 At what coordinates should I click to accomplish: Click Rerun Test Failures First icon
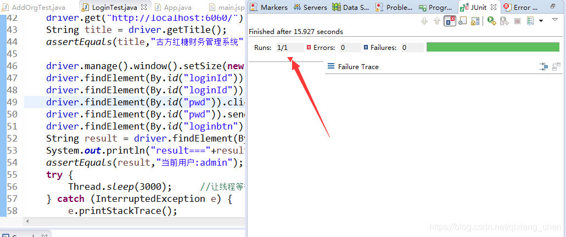tap(505, 21)
